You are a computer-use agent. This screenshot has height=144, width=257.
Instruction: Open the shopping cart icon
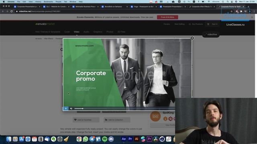tap(208, 24)
